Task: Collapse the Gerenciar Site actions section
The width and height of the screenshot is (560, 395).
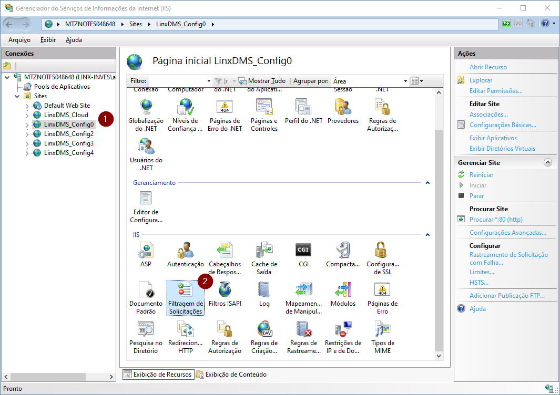Action: pos(547,162)
